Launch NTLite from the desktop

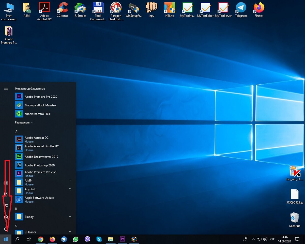[x=170, y=10]
